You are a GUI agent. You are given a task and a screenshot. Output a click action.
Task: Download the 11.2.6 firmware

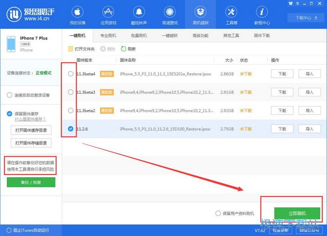(282, 129)
